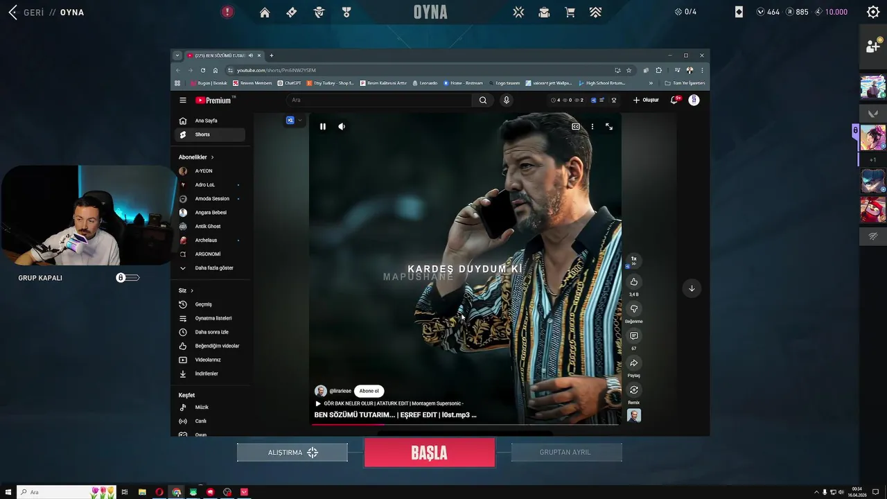
Task: Expand the Siz section chevron
Action: (x=192, y=290)
